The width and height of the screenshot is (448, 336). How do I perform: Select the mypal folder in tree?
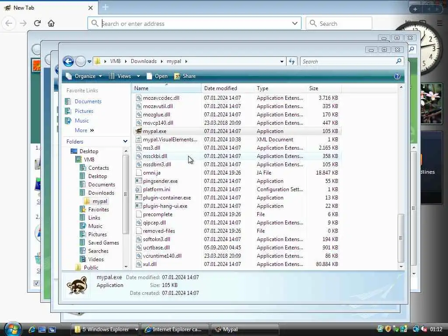[x=100, y=201]
